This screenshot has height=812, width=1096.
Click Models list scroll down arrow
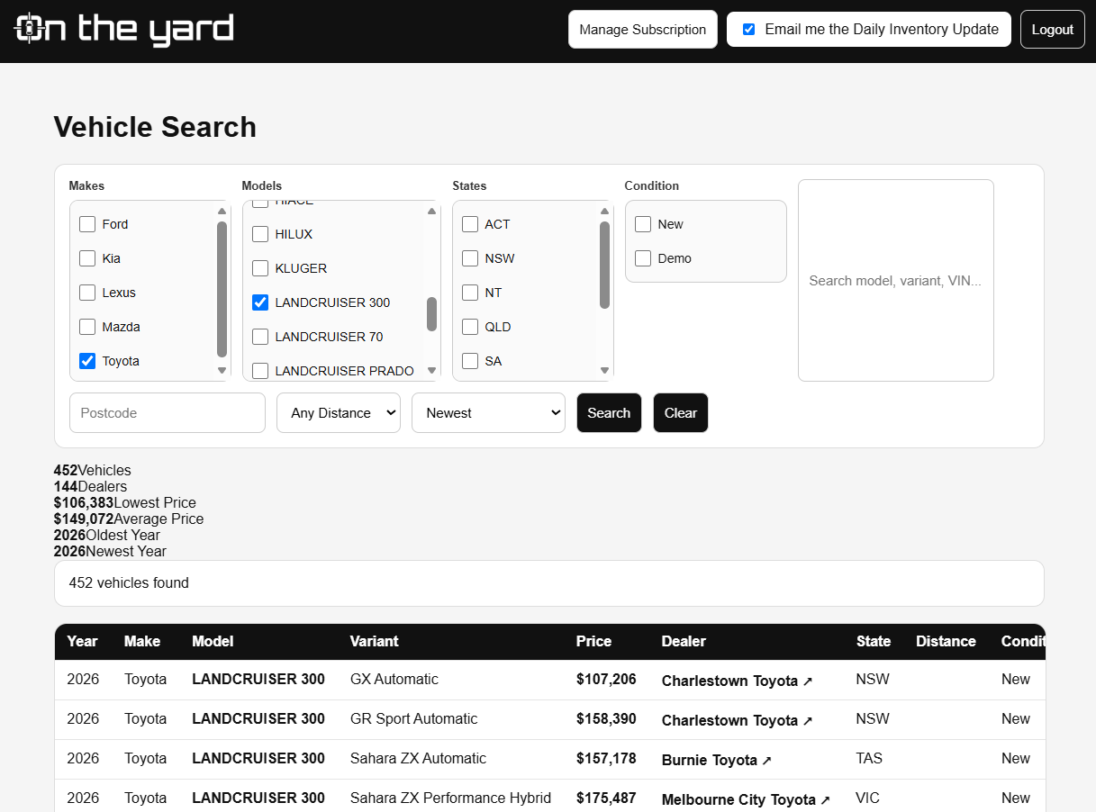click(431, 370)
